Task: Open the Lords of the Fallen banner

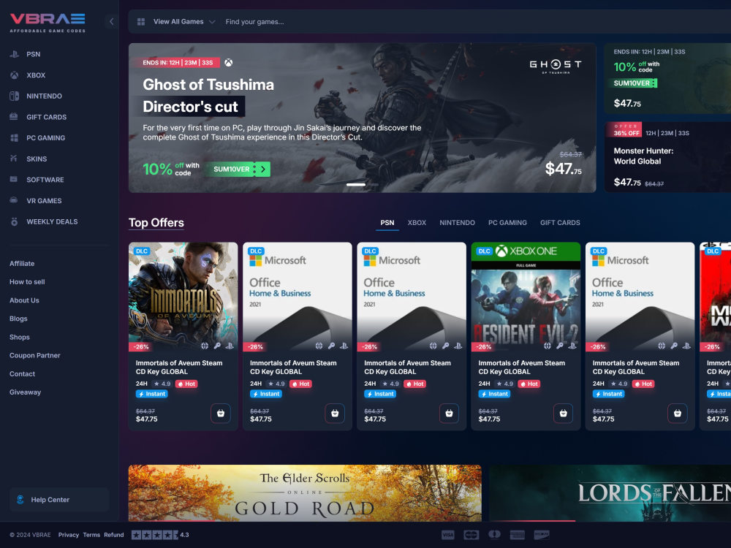Action: 610,493
